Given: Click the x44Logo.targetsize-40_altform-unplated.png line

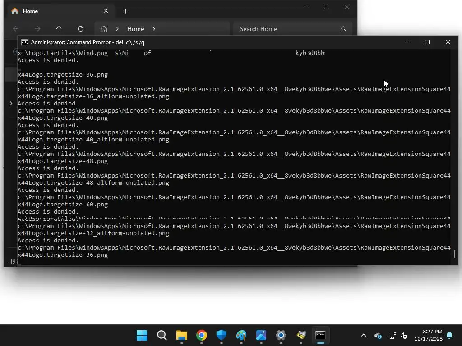Looking at the screenshot, I should click(x=93, y=140).
